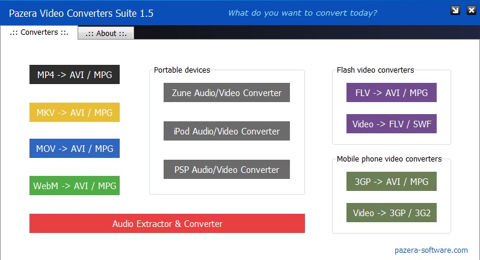This screenshot has width=480, height=260.
Task: Open the iPod Audio/Video Converter
Action: click(227, 131)
